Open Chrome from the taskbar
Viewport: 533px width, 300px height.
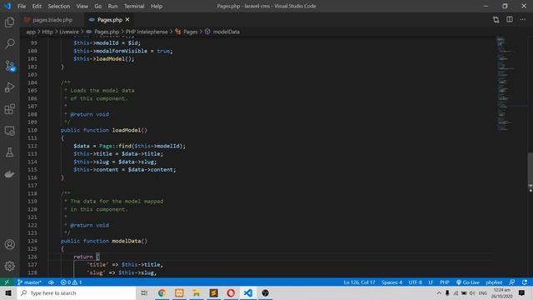pyautogui.click(x=162, y=292)
